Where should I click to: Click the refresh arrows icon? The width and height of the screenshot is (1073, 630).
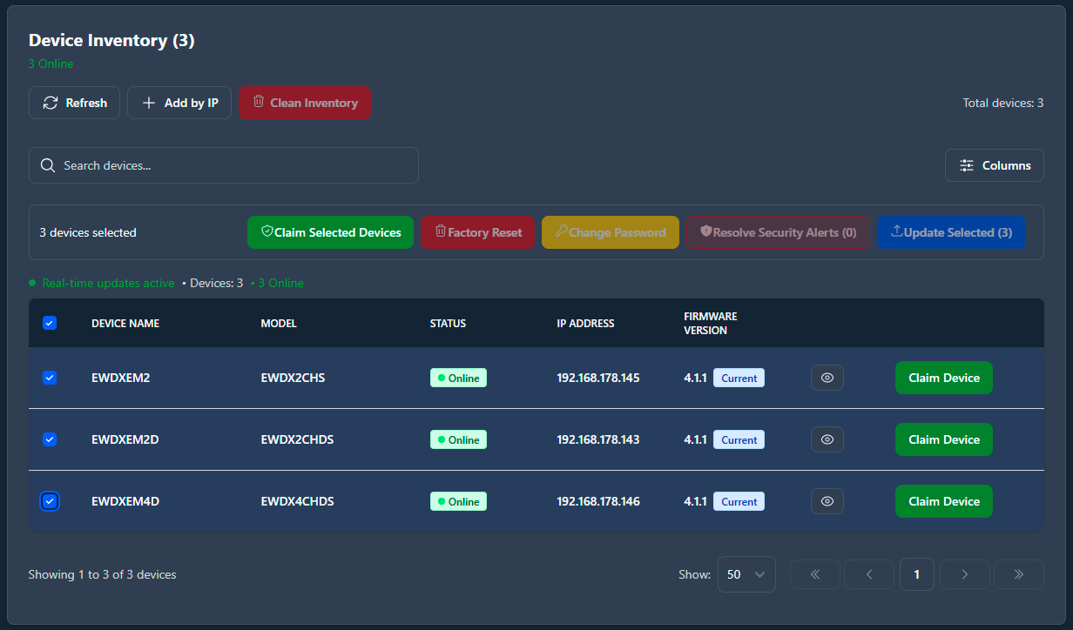coord(51,103)
